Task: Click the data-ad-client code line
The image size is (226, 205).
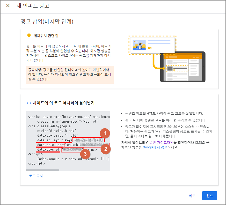Action: [73, 145]
